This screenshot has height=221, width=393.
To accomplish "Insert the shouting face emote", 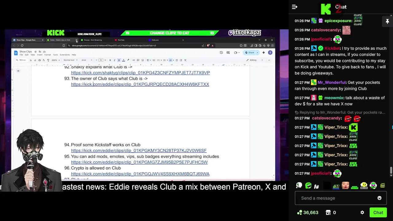I will 345,185.
